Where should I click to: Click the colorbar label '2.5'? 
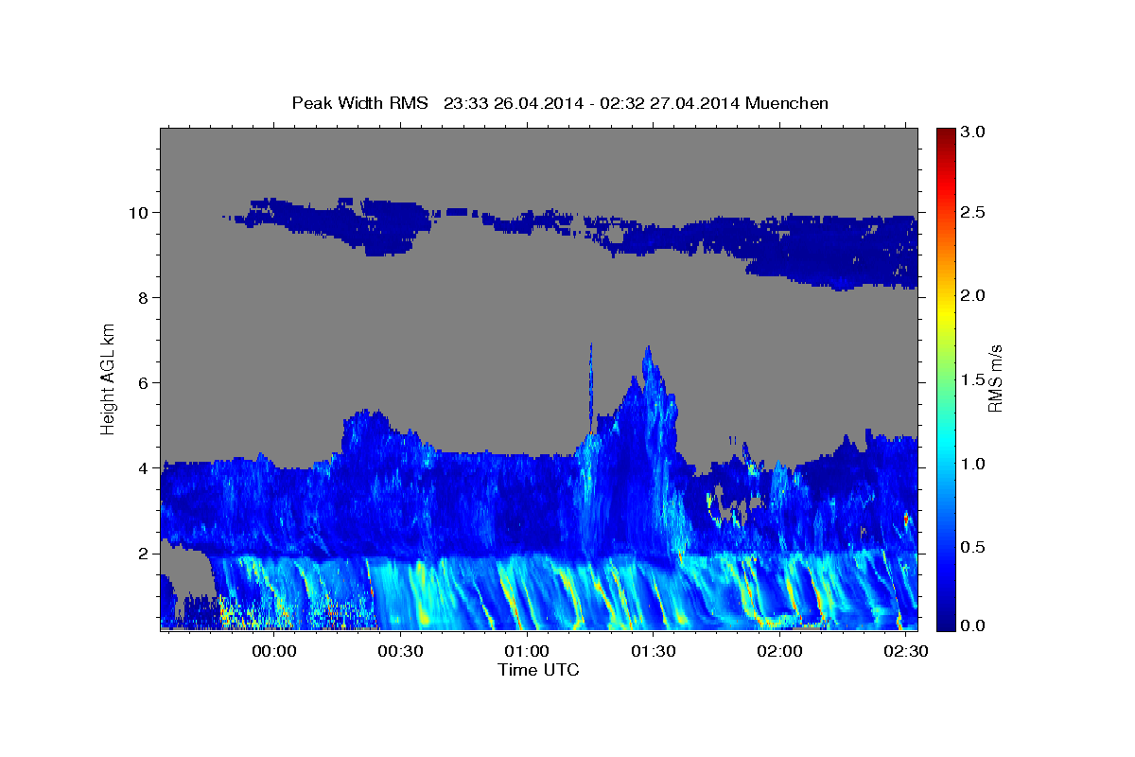pyautogui.click(x=974, y=213)
